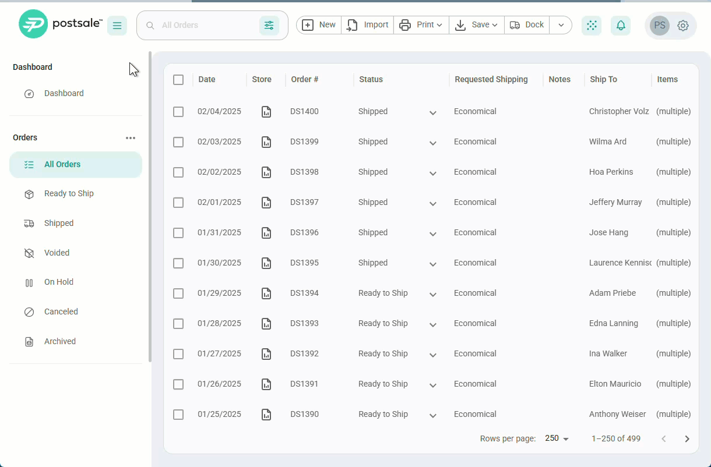Viewport: 711px width, 467px height.
Task: Open search filters in the All Orders search bar
Action: click(269, 25)
